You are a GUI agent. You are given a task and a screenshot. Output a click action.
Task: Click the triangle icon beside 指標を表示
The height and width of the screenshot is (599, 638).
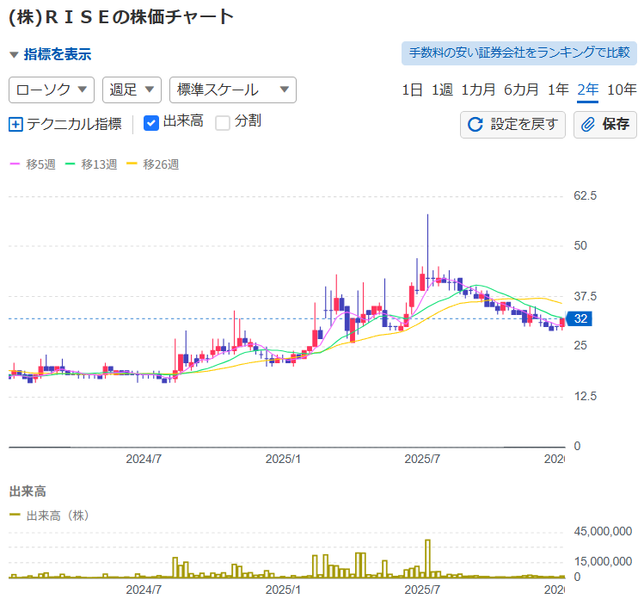click(14, 55)
